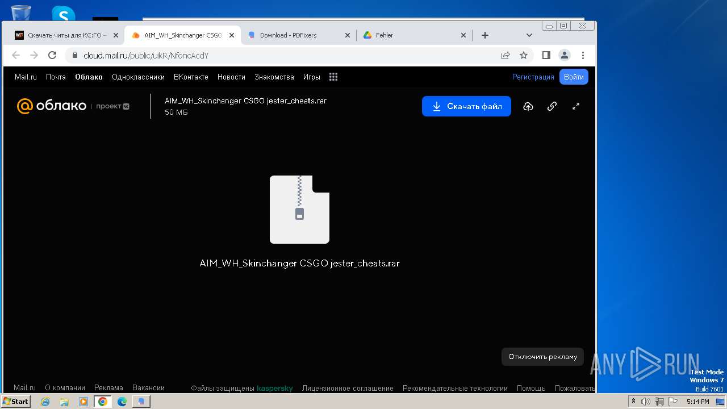This screenshot has width=727, height=409.
Task: Click the RAR archive file thumbnail
Action: [299, 210]
